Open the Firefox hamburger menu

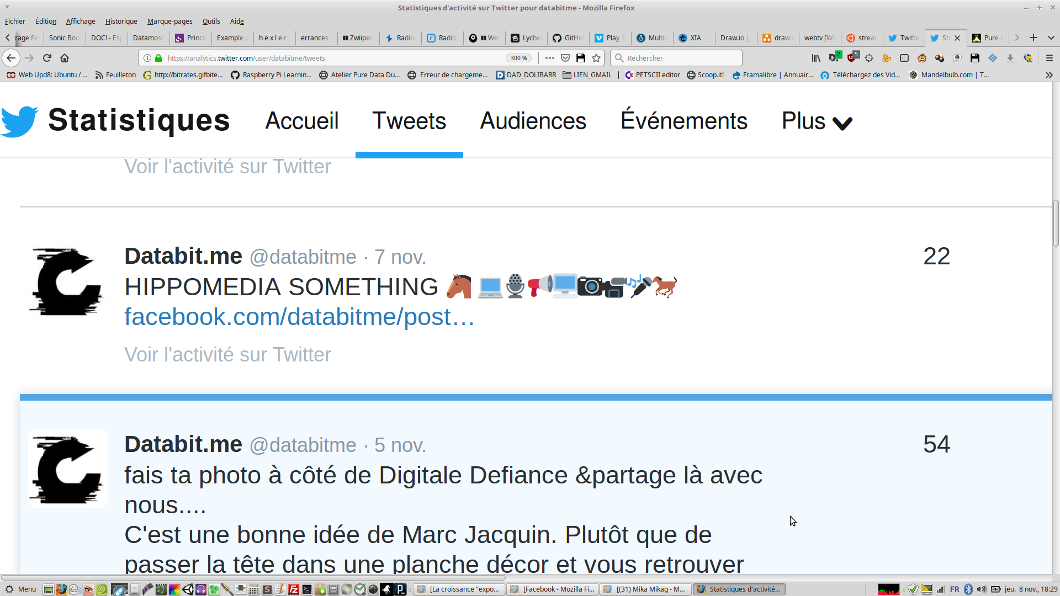pyautogui.click(x=1050, y=58)
